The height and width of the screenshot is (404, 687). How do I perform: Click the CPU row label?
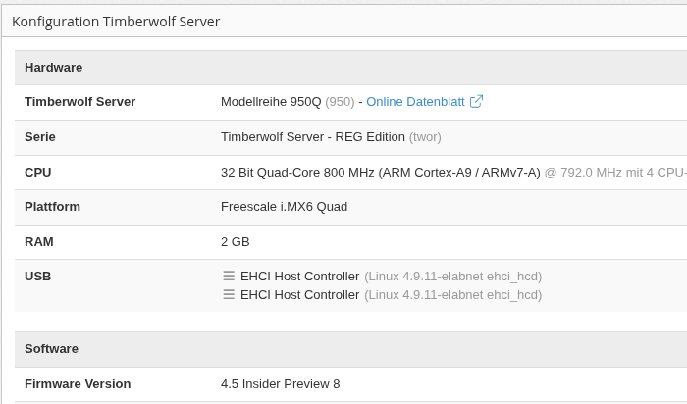coord(37,172)
